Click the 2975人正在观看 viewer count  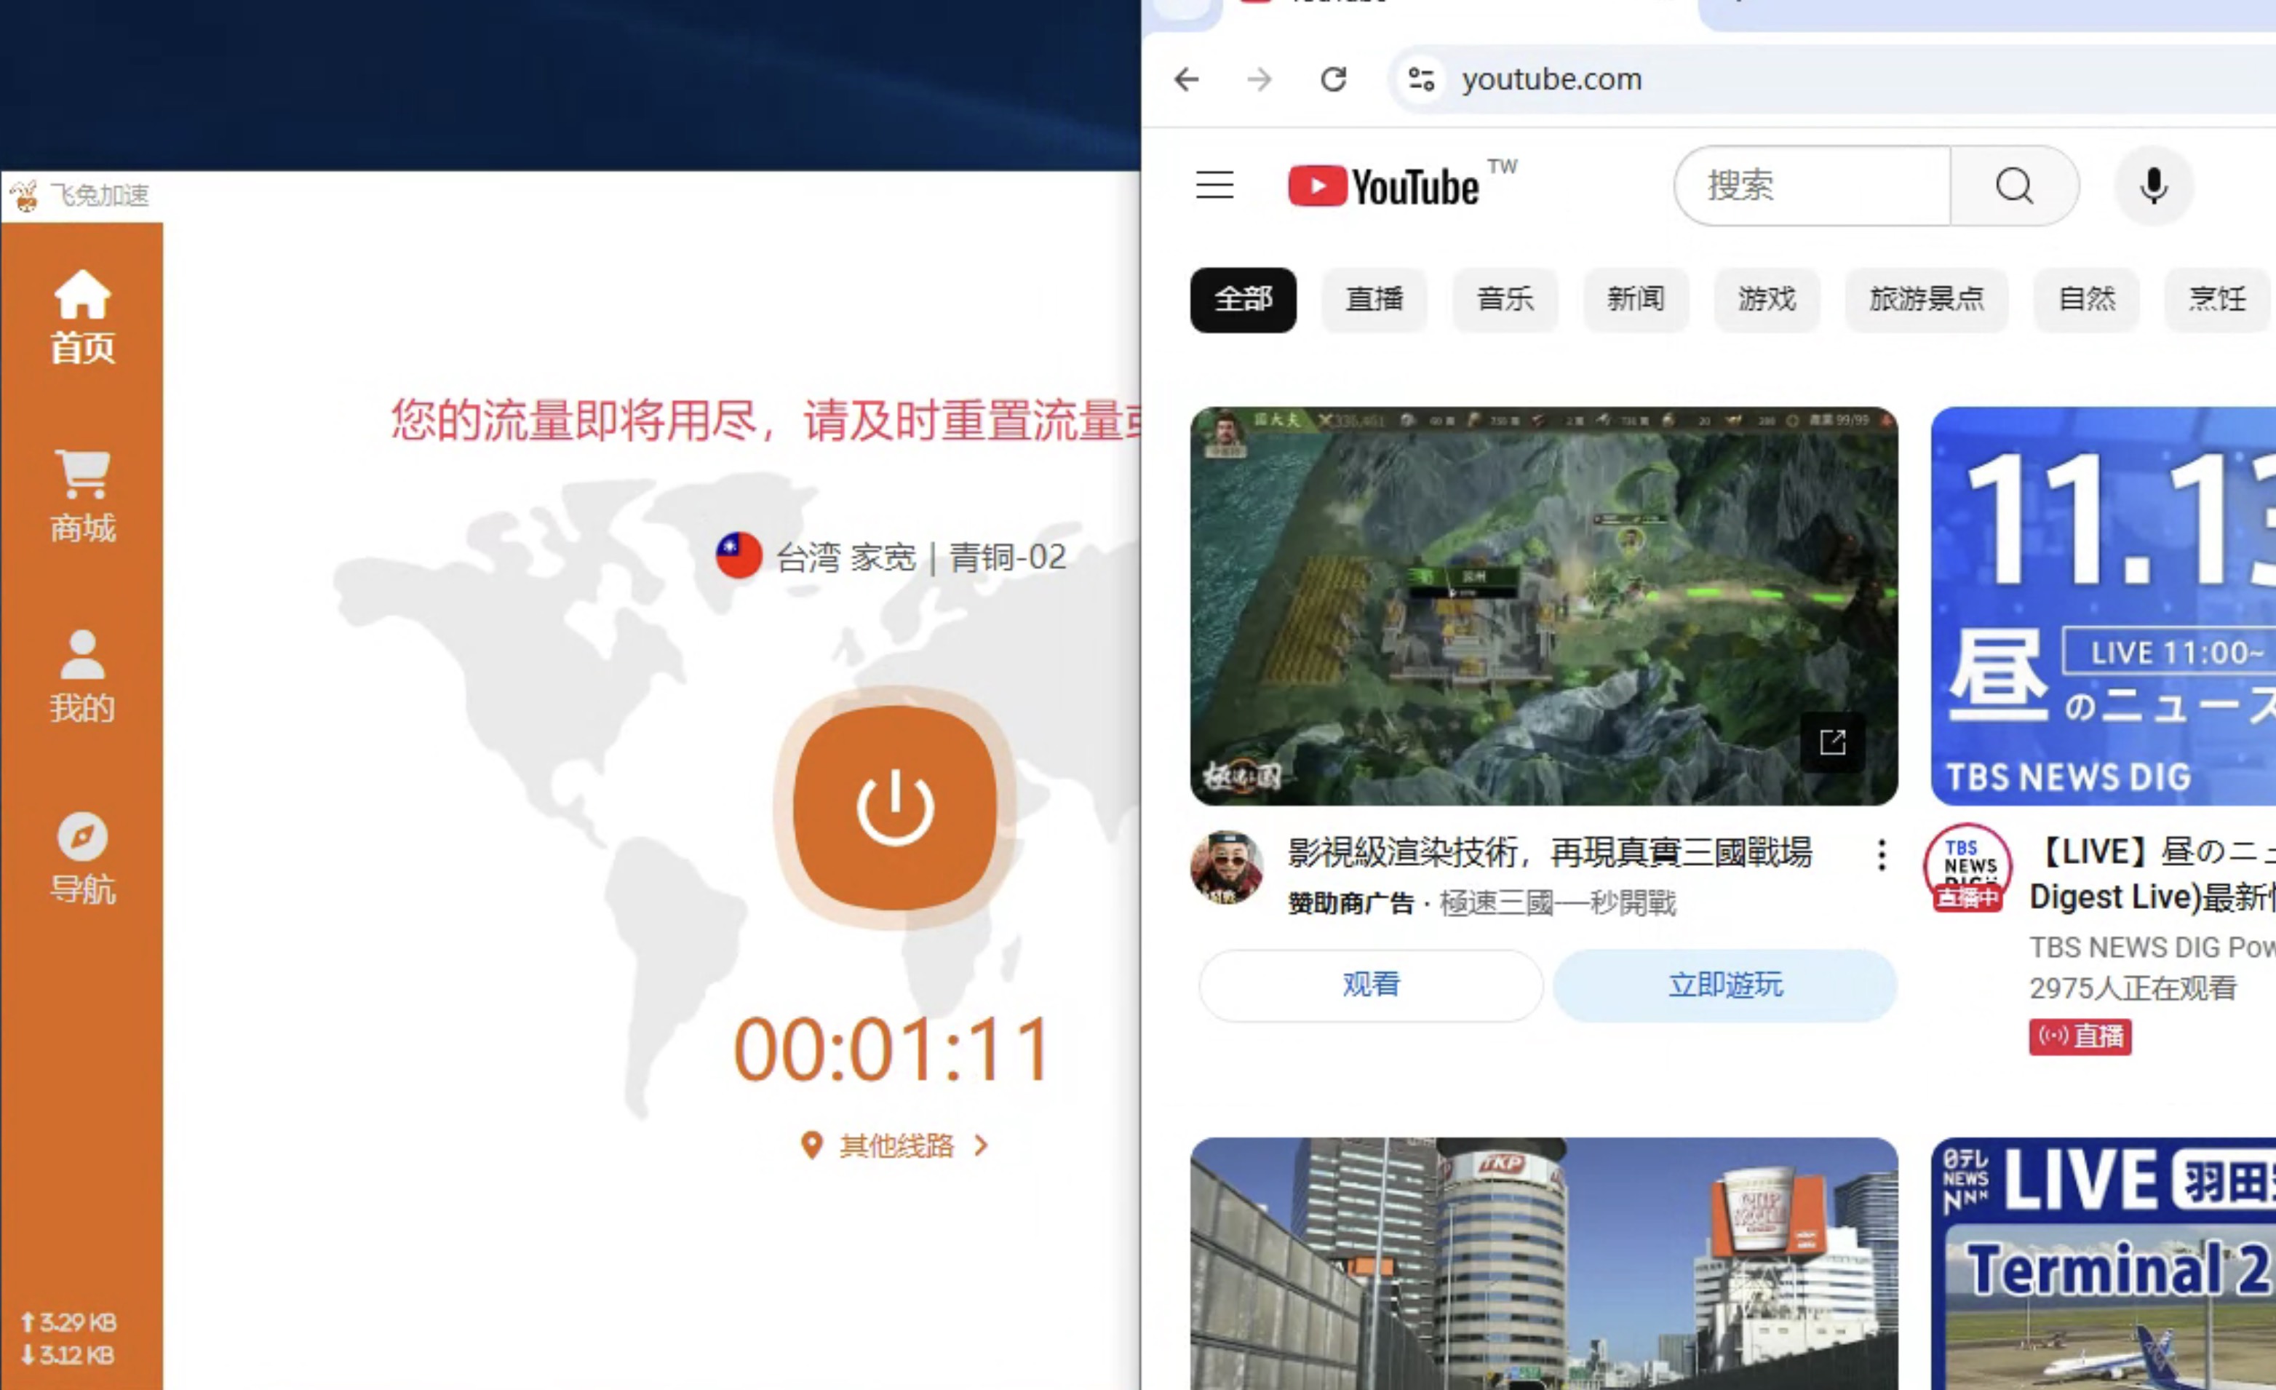(2133, 988)
